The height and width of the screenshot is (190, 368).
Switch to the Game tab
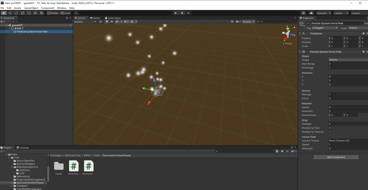(x=95, y=18)
